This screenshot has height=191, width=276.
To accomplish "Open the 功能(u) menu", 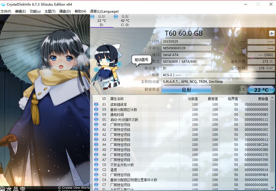I will click(x=35, y=11).
